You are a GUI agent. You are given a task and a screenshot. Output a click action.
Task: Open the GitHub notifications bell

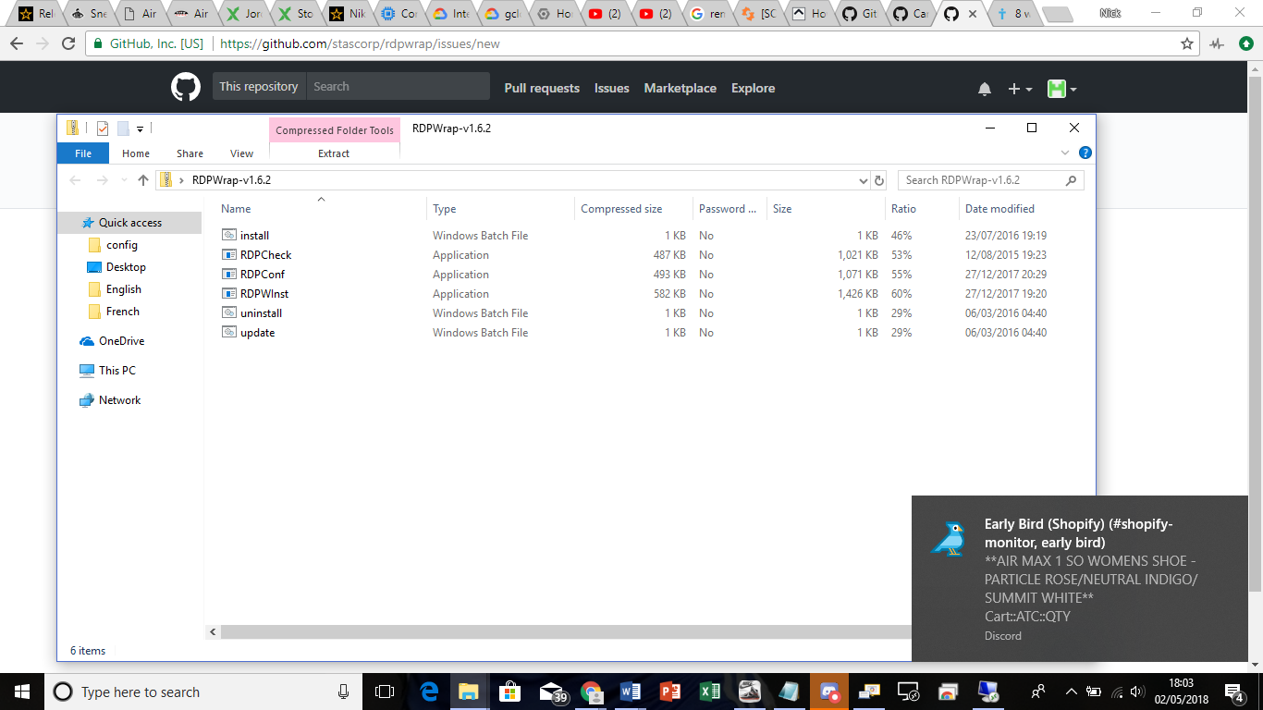pyautogui.click(x=984, y=88)
